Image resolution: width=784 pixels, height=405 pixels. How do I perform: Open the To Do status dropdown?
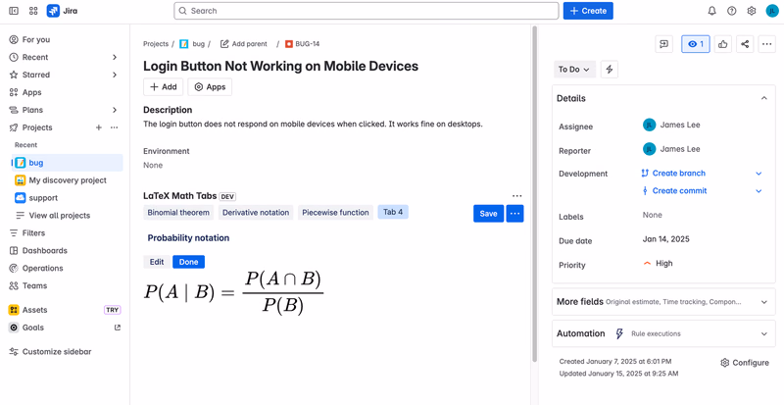tap(574, 70)
